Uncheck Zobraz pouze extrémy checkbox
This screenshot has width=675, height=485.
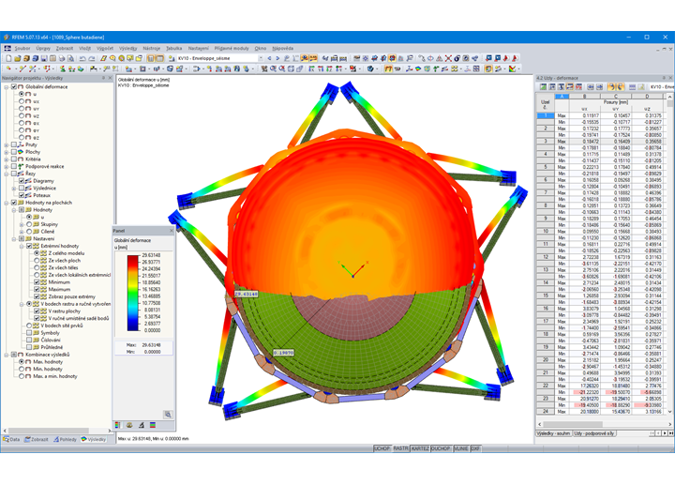[37, 296]
